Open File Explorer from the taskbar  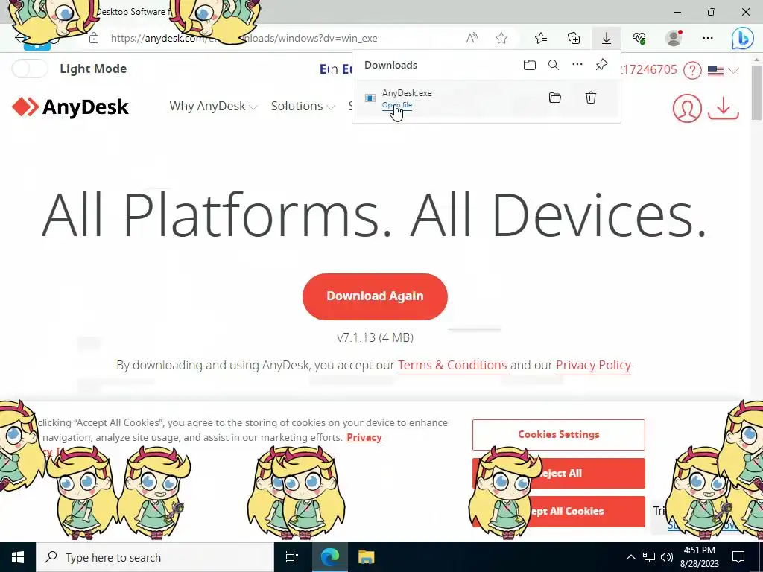(367, 557)
